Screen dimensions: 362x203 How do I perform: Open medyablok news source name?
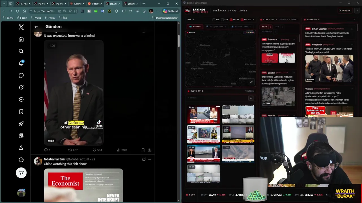(317, 45)
